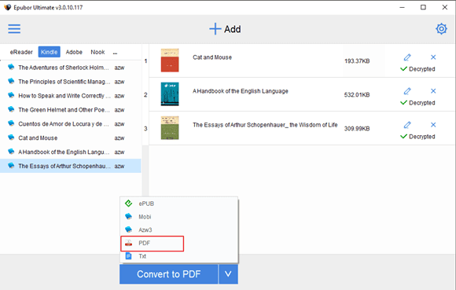456x290 pixels.
Task: Maximize the Epubor Ultimate window
Action: 424,7
